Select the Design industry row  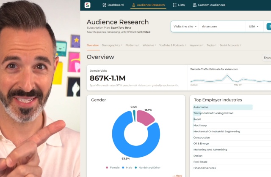[x=232, y=156]
